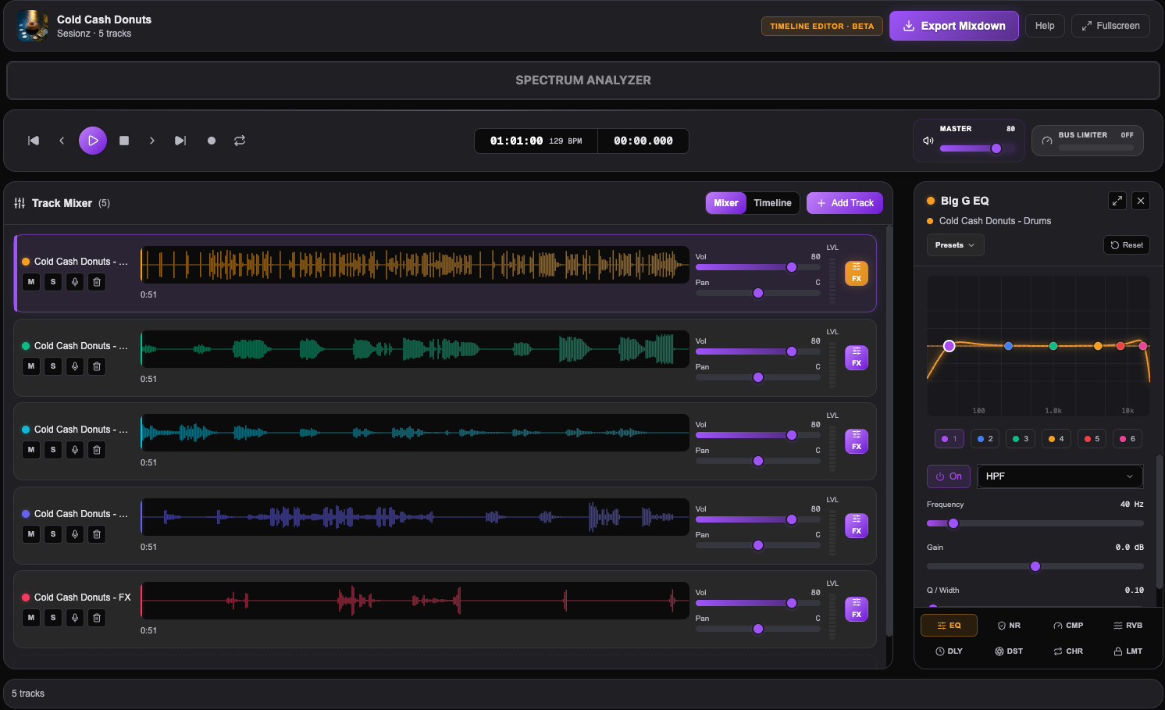
Task: Click the master speaker volume icon
Action: pos(928,141)
